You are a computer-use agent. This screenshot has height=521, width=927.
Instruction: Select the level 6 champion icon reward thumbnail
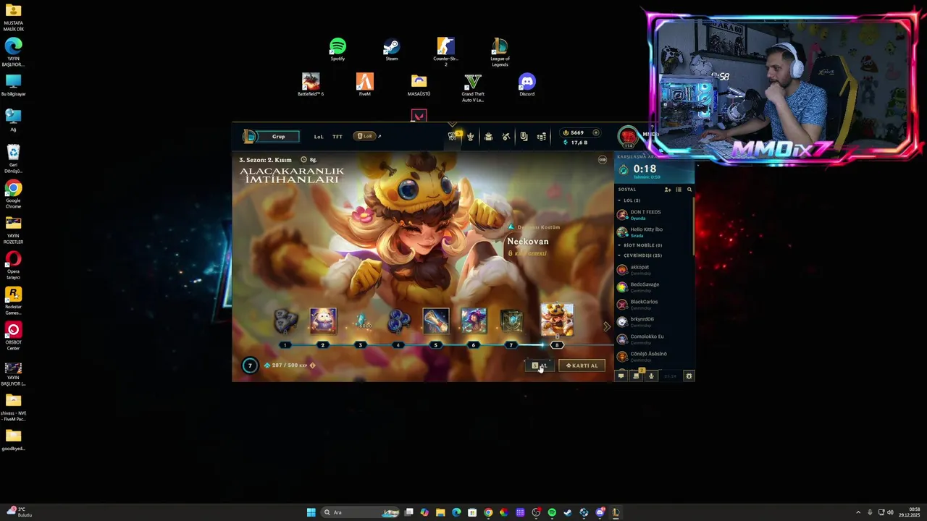point(474,321)
